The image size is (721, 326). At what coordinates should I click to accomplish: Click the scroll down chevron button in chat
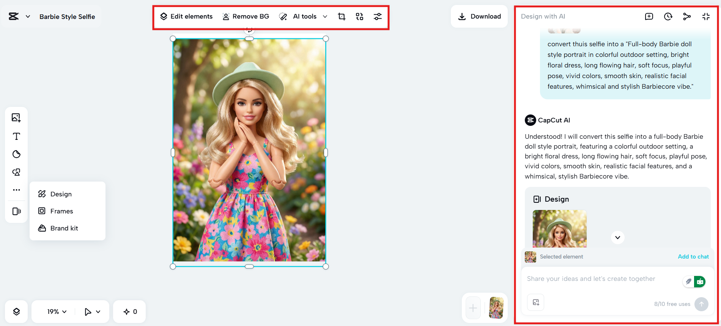tap(617, 238)
